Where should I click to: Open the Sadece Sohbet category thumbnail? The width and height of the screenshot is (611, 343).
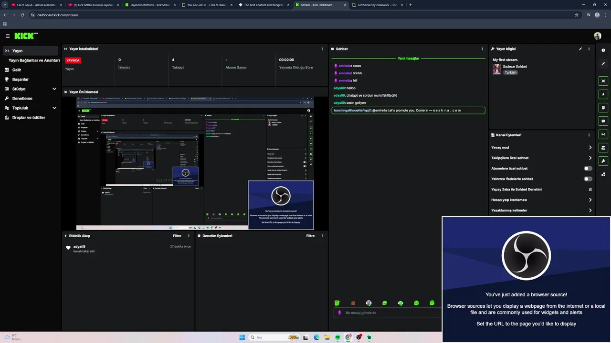[x=497, y=69]
